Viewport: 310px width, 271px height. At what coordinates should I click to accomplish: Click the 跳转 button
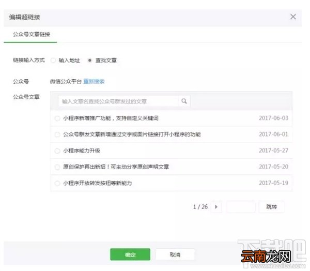272,207
